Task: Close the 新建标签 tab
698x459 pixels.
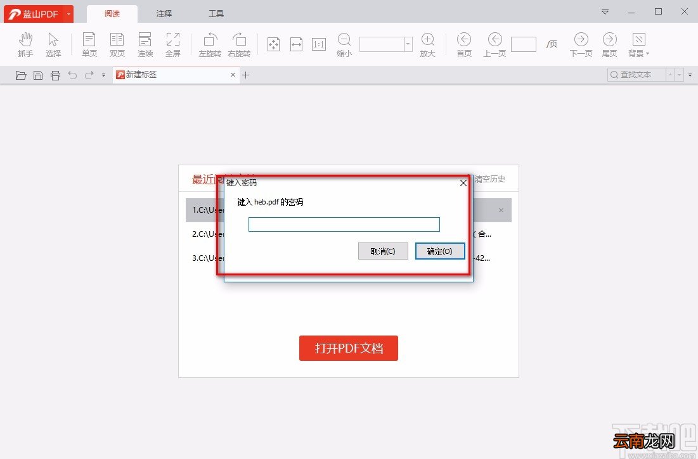Action: pyautogui.click(x=233, y=75)
